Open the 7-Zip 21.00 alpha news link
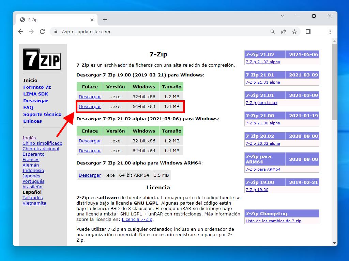349x261 pixels. 263,123
